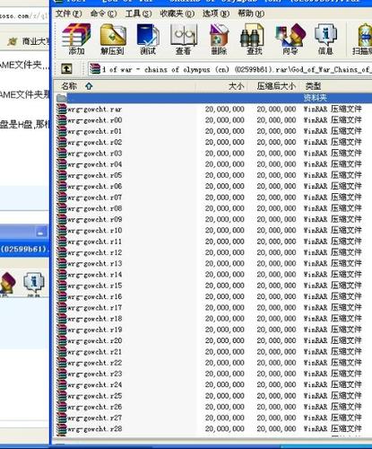Screen dimensions: 372x449
Task: Click the View (查看) toolbar icon
Action: [183, 40]
